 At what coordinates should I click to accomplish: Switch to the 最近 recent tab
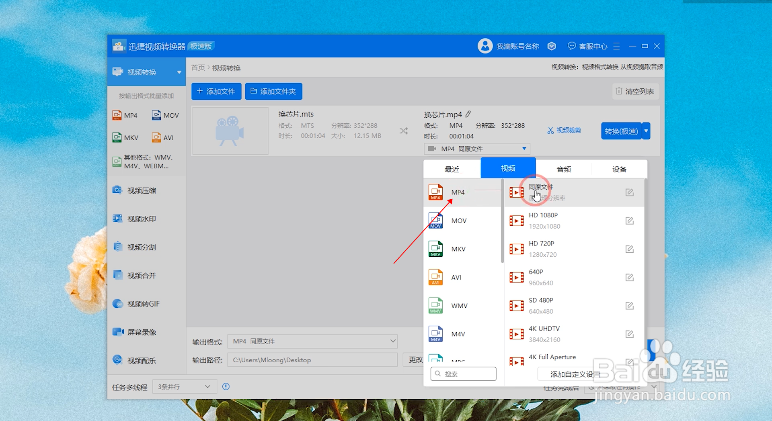452,169
